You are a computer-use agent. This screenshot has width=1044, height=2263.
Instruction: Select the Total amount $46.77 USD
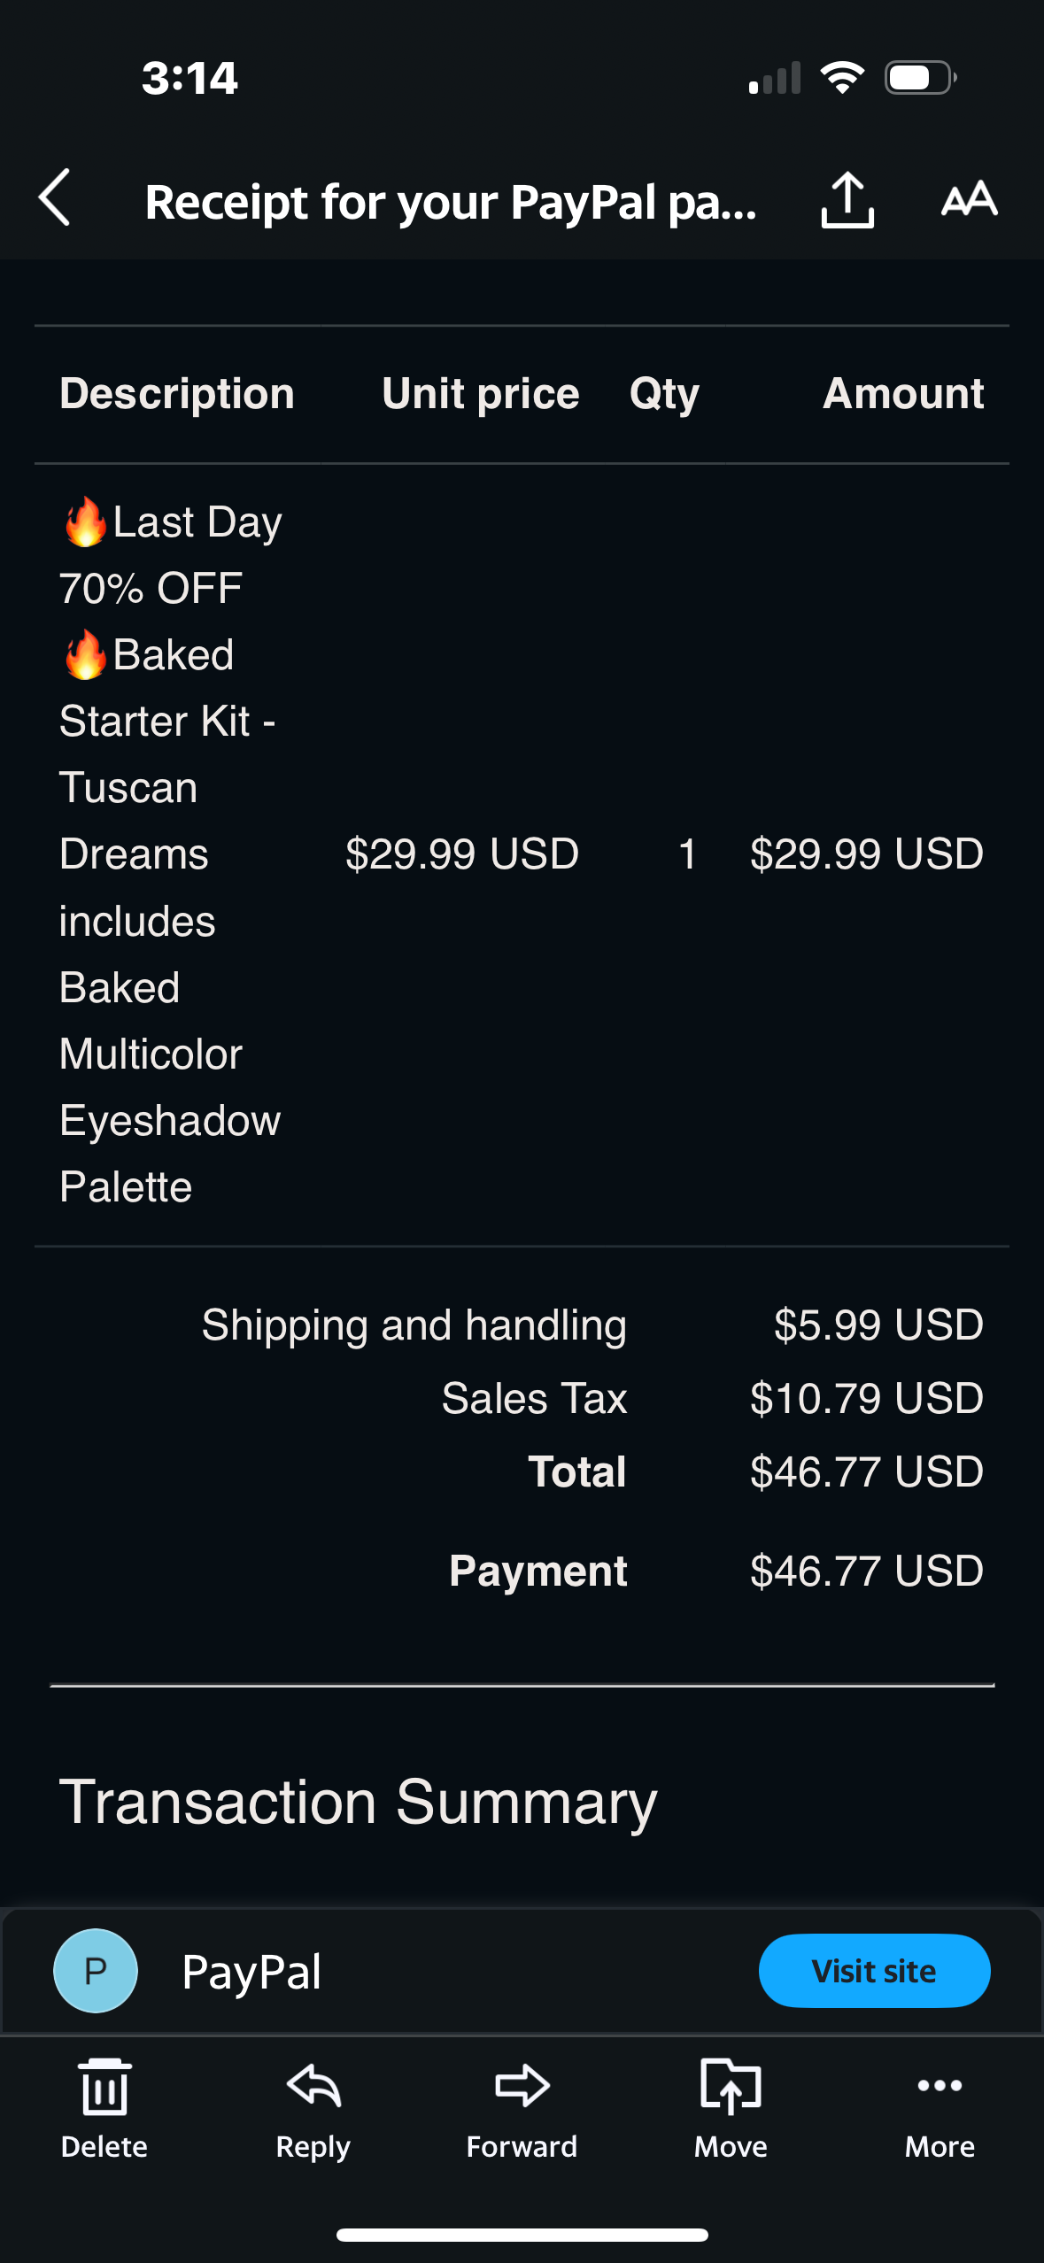[866, 1472]
